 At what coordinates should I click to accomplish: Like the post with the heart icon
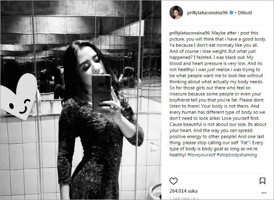(x=174, y=181)
